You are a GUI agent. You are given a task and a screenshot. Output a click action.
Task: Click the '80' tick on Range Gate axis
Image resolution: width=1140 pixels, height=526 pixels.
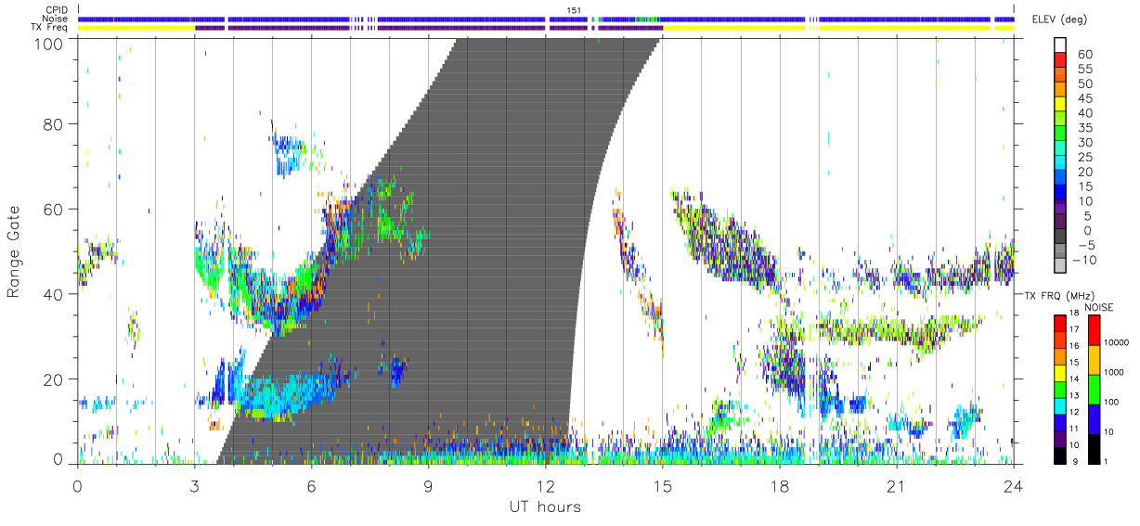(55, 123)
